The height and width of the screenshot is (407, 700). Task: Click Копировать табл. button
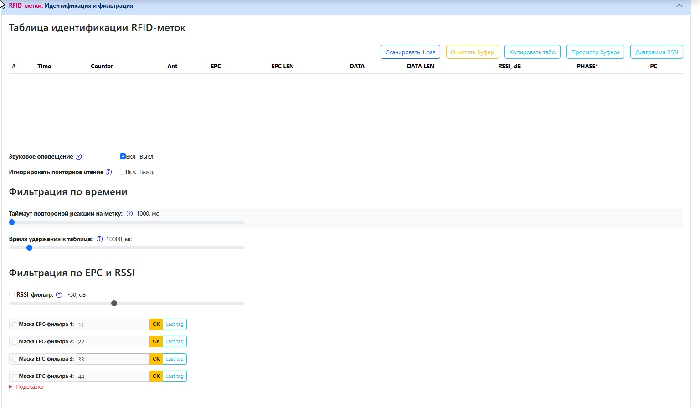tap(532, 52)
